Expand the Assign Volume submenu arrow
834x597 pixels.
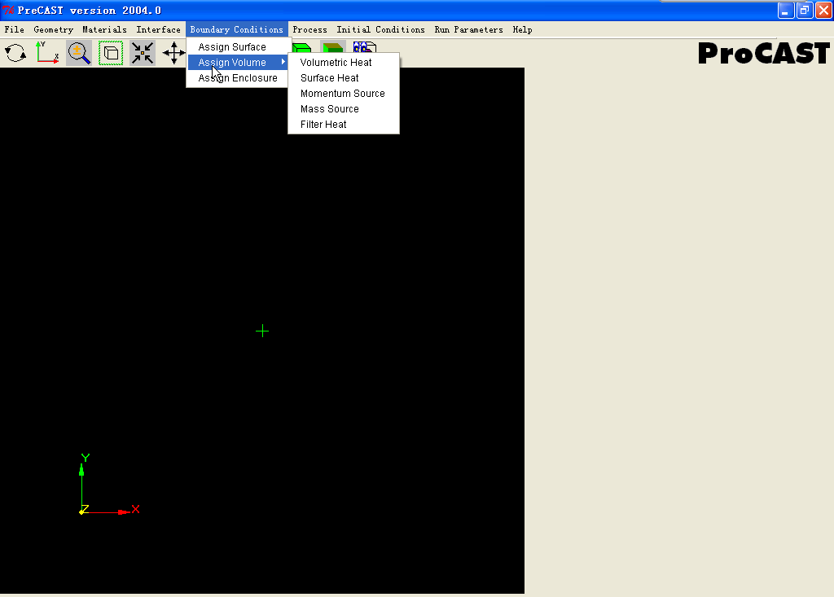(283, 62)
